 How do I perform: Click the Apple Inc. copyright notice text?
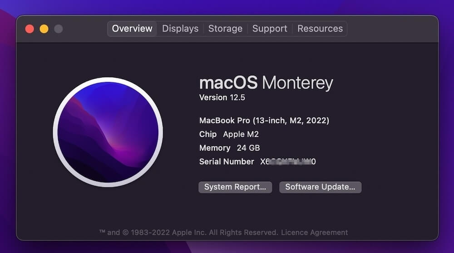click(x=188, y=233)
